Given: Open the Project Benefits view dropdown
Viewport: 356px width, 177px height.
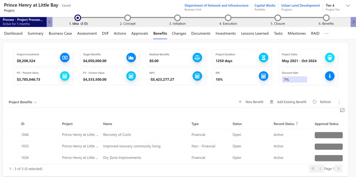Looking at the screenshot, I should tap(23, 102).
